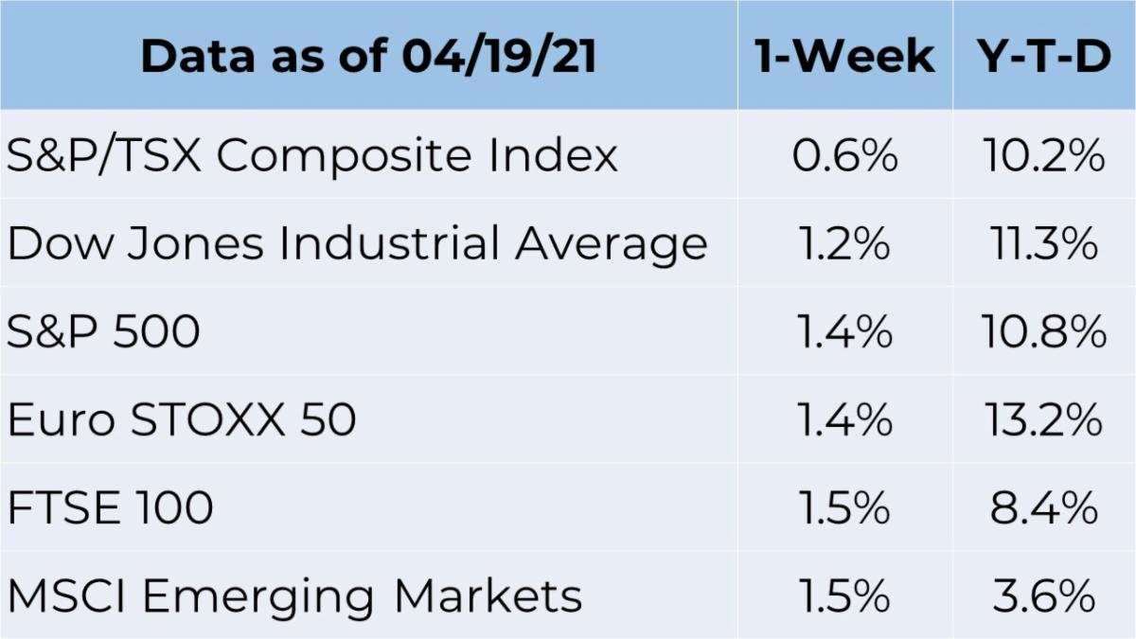Select the 11.3% year-to-date cell
Viewport: 1136px width, 639px height.
[1044, 243]
